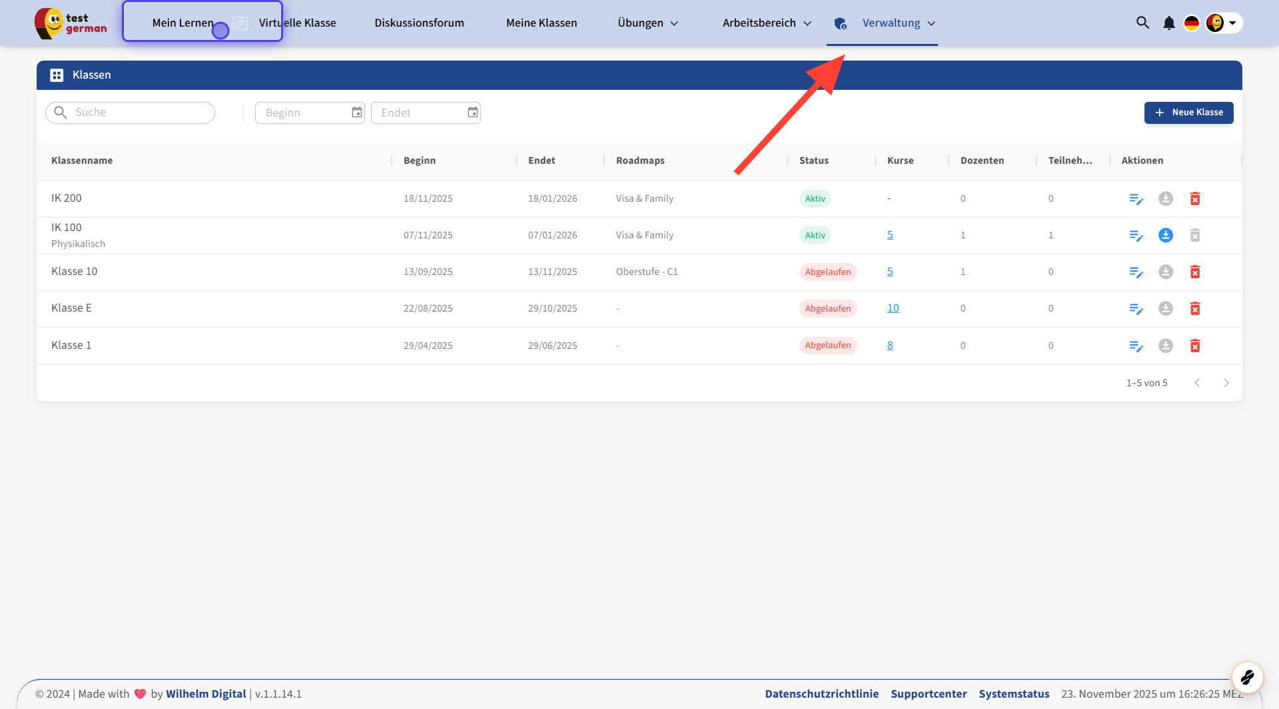
Task: Edit the IK 200 class
Action: point(1136,199)
